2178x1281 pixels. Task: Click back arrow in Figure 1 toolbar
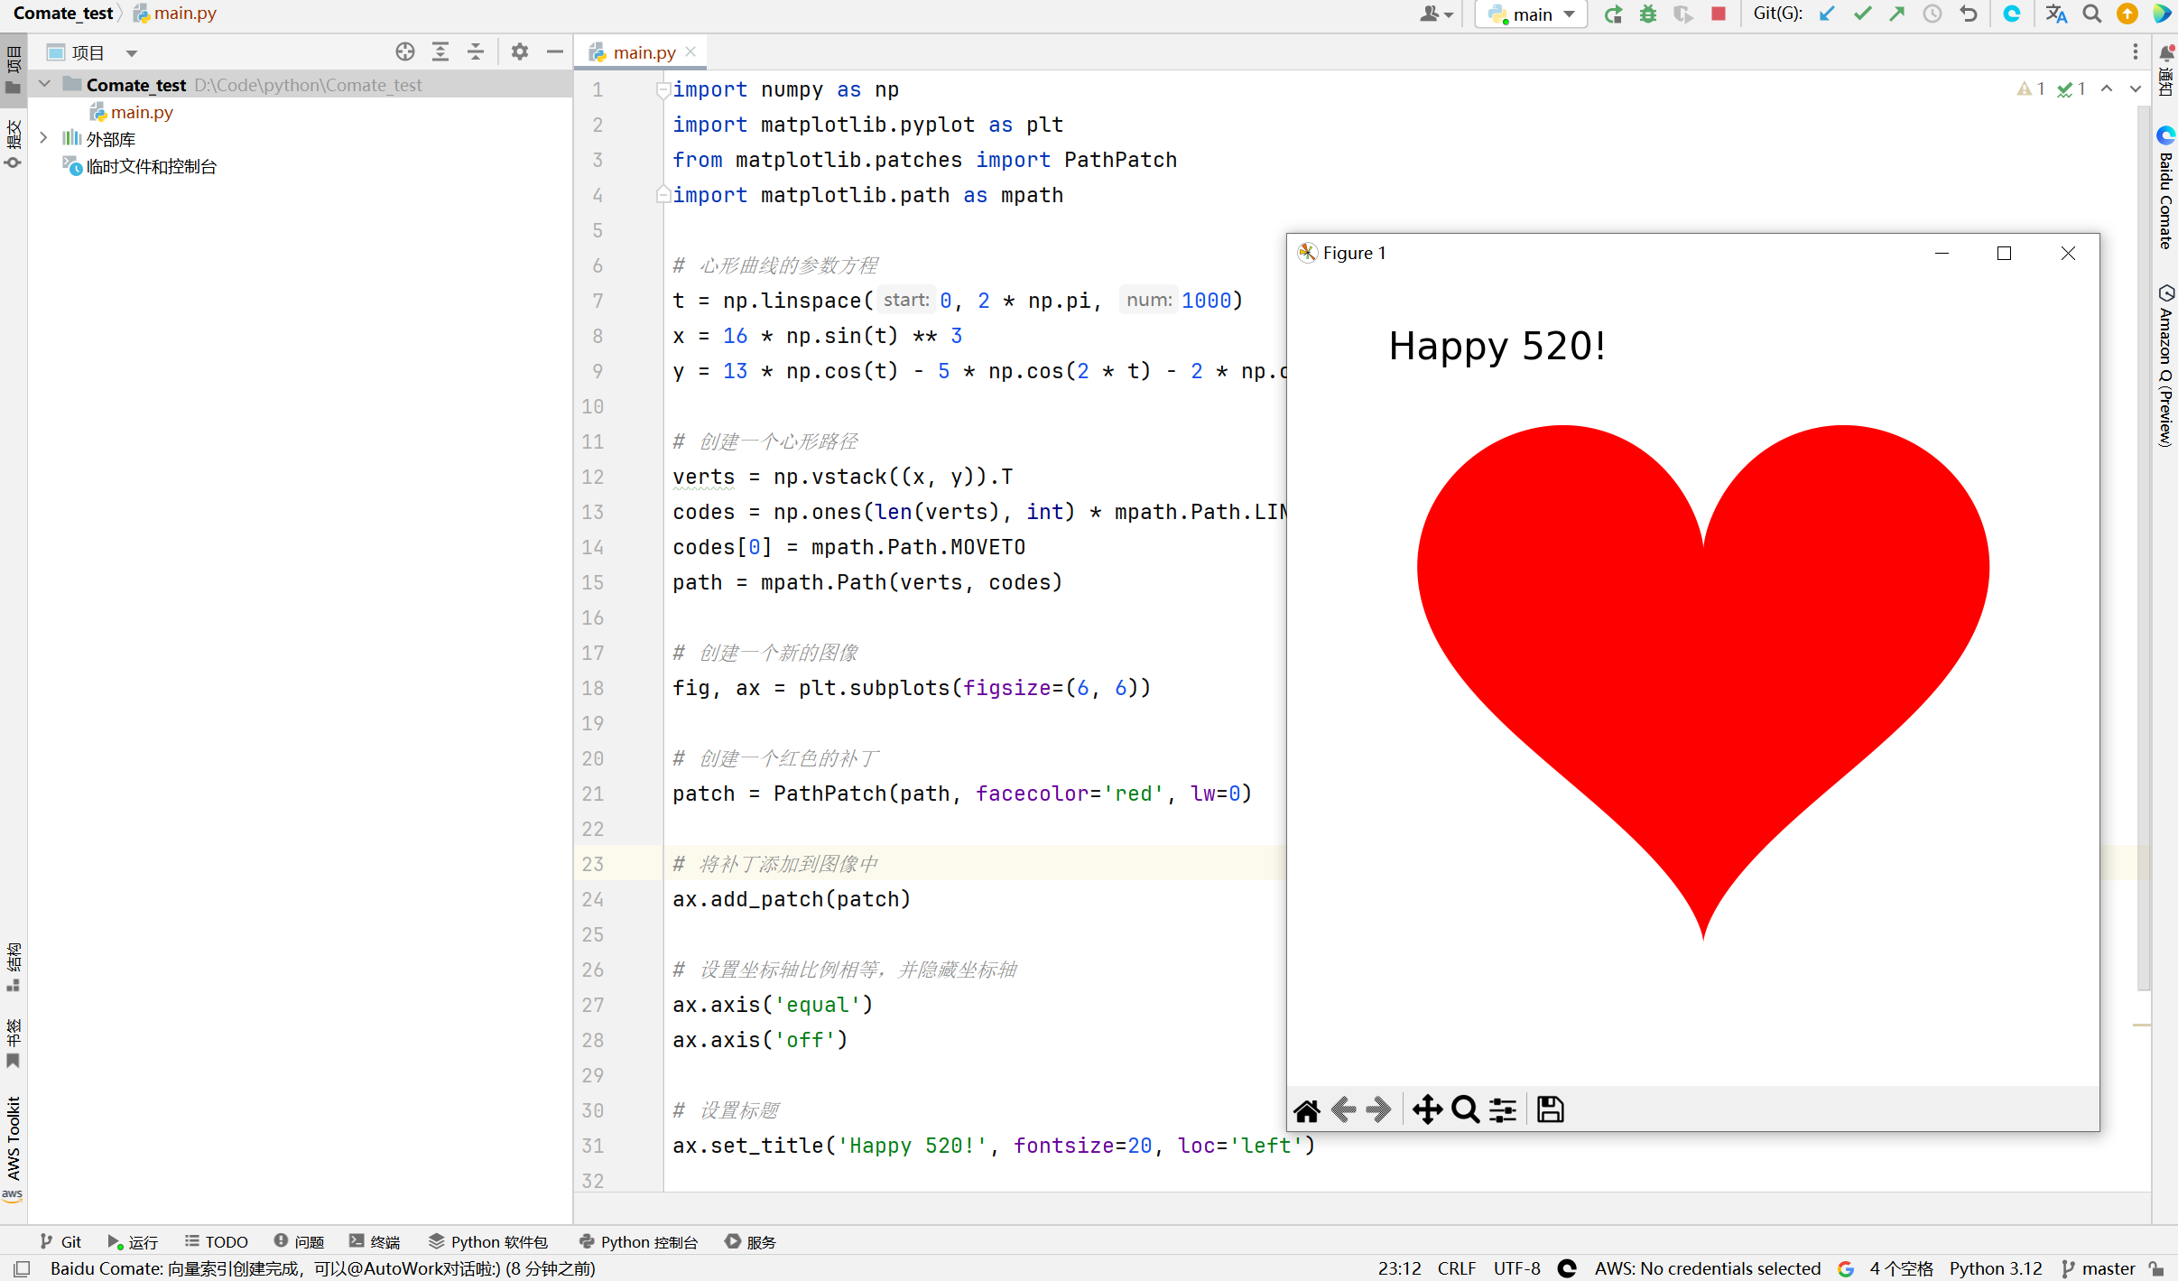1343,1109
